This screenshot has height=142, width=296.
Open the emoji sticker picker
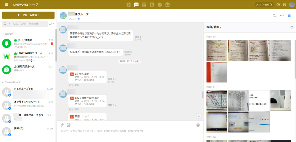[x=198, y=125]
